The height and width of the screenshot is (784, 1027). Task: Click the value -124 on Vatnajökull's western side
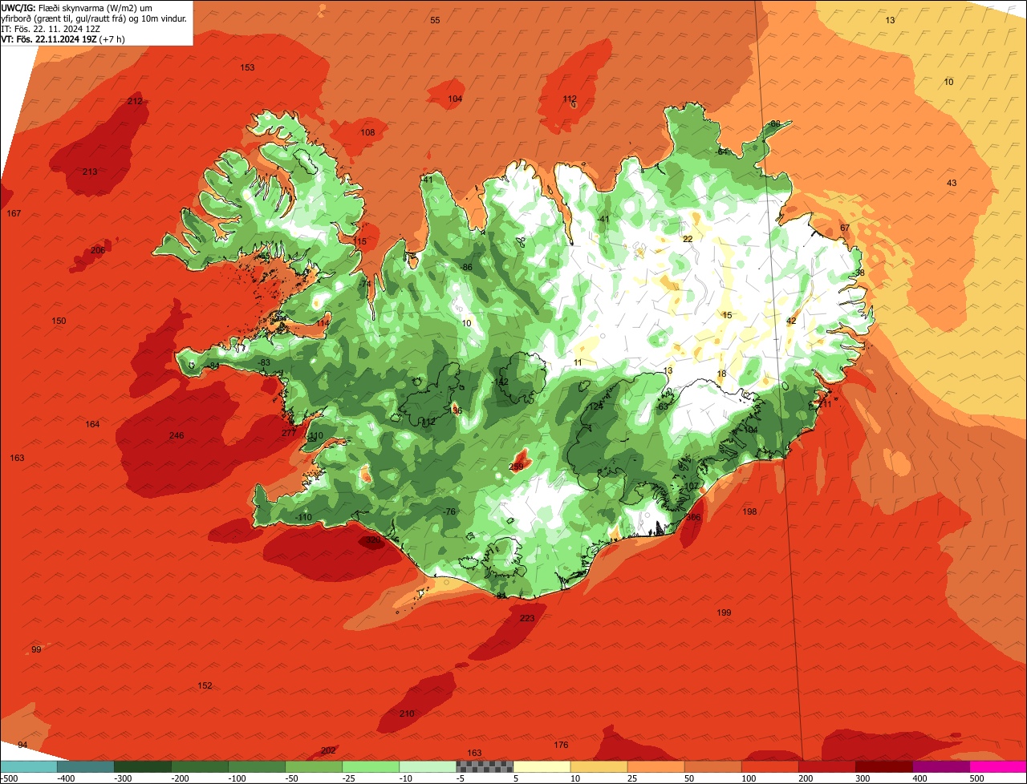click(595, 406)
